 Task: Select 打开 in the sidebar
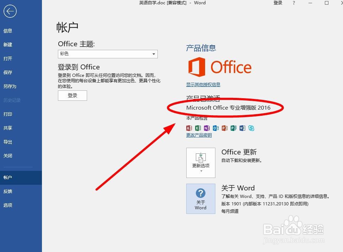point(8,58)
